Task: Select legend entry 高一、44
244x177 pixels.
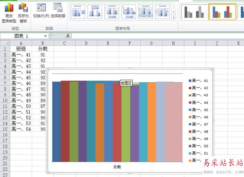Action: click(x=198, y=103)
